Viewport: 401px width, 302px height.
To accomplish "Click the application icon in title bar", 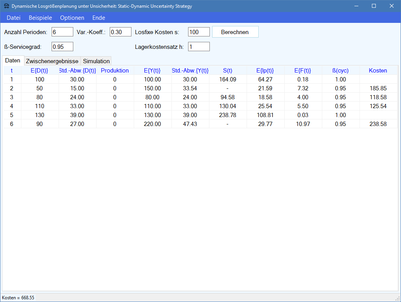I will click(7, 6).
